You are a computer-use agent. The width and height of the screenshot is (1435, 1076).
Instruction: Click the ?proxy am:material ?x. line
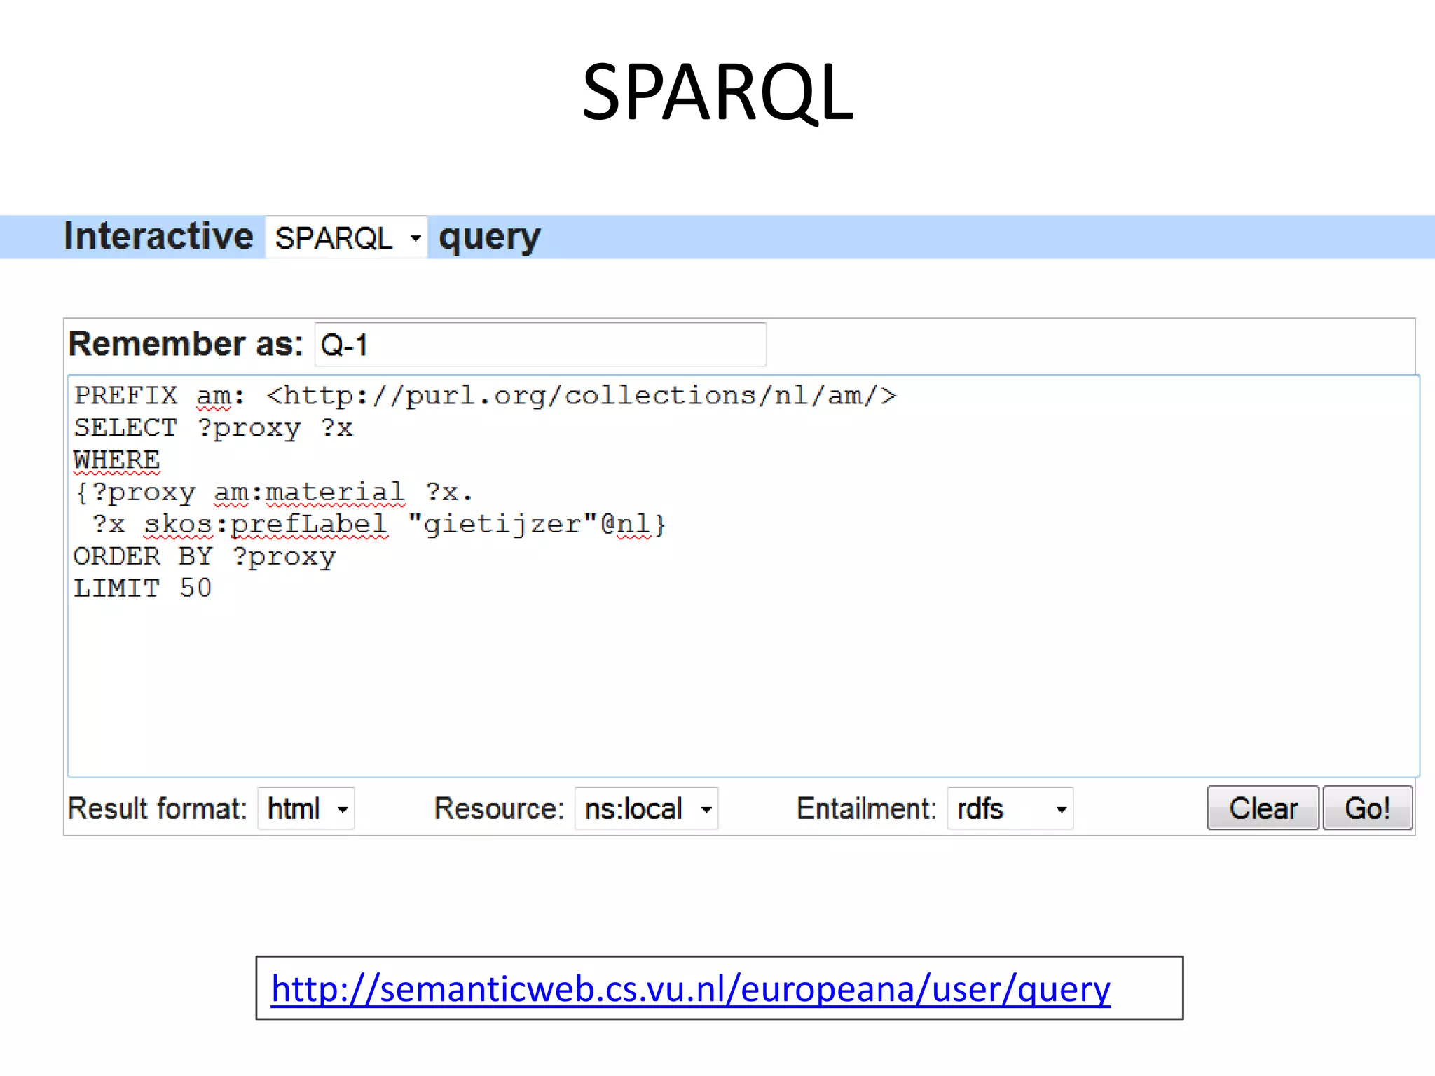(274, 492)
